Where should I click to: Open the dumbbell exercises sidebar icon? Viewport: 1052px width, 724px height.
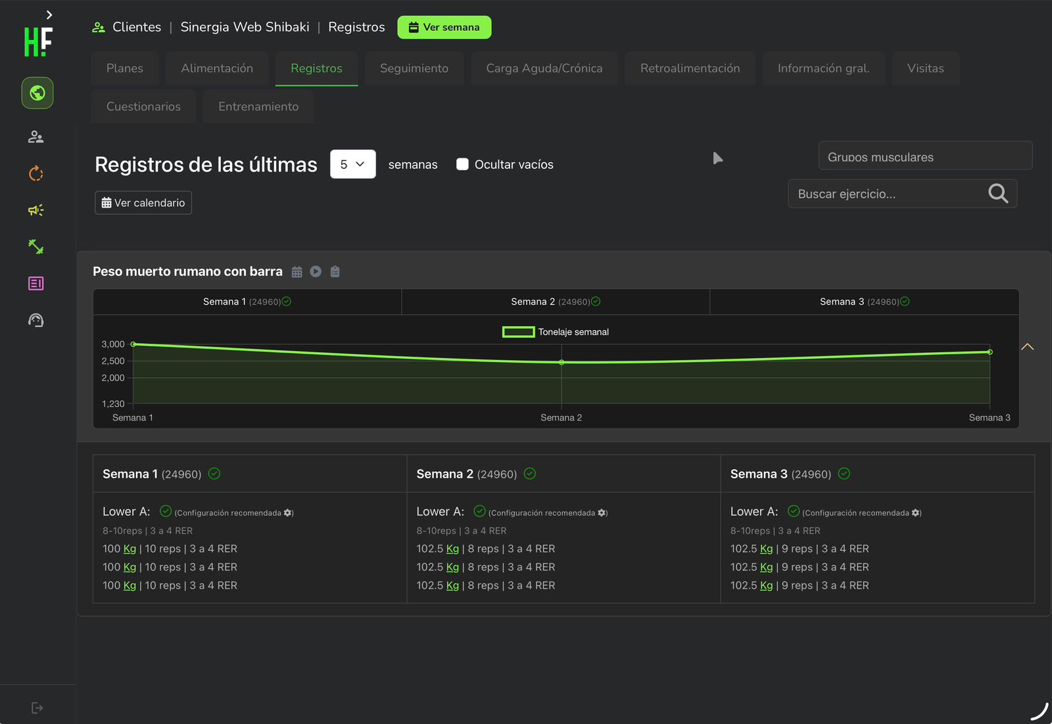pos(36,247)
